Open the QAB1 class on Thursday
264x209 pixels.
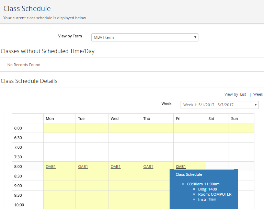tap(148, 167)
